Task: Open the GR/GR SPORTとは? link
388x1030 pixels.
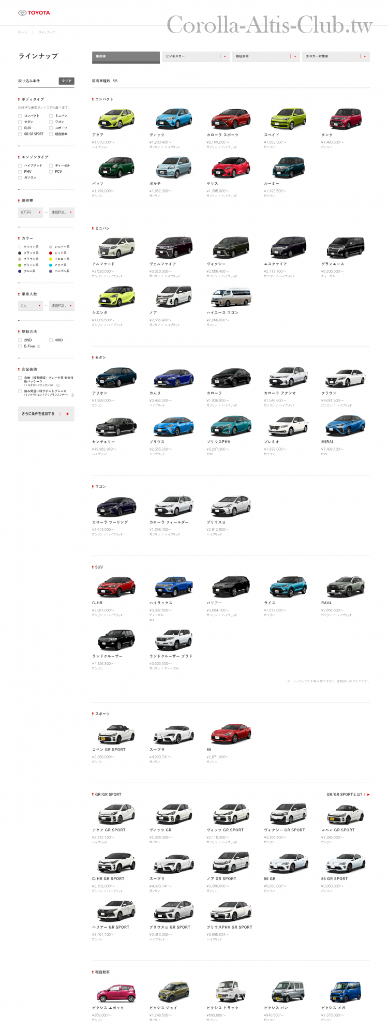Action: (x=348, y=794)
